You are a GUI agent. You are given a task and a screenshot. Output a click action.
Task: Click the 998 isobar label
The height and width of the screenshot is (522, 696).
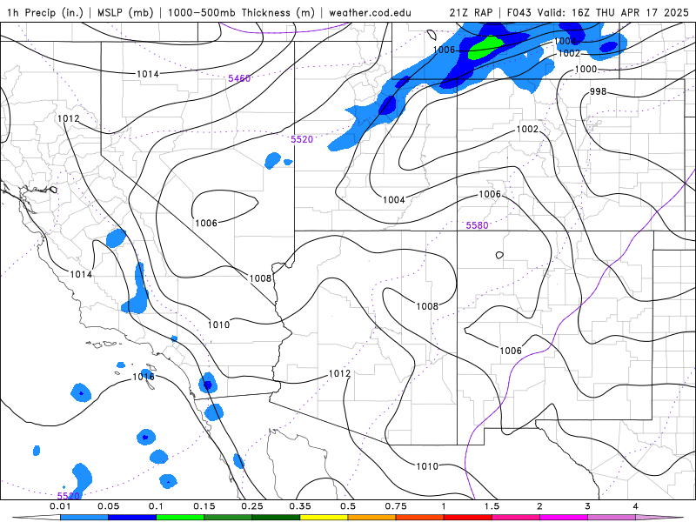click(598, 91)
